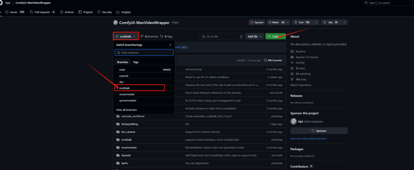Expand the Watch dropdown arrow
This screenshot has height=170, width=414.
coord(288,23)
